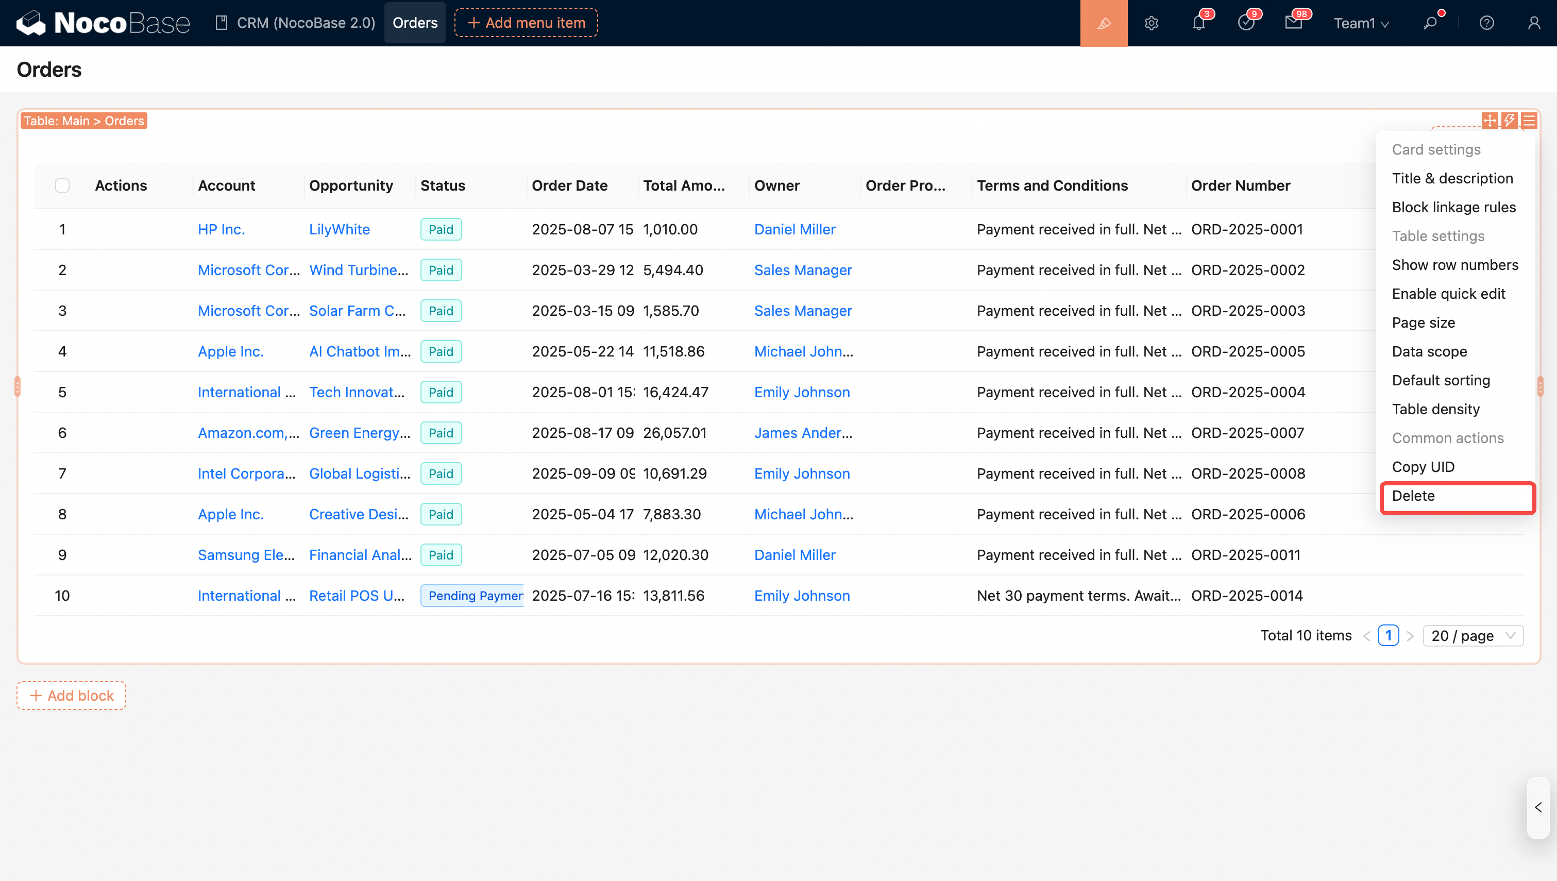Open the settings gear icon
This screenshot has height=881, width=1557.
[1151, 23]
